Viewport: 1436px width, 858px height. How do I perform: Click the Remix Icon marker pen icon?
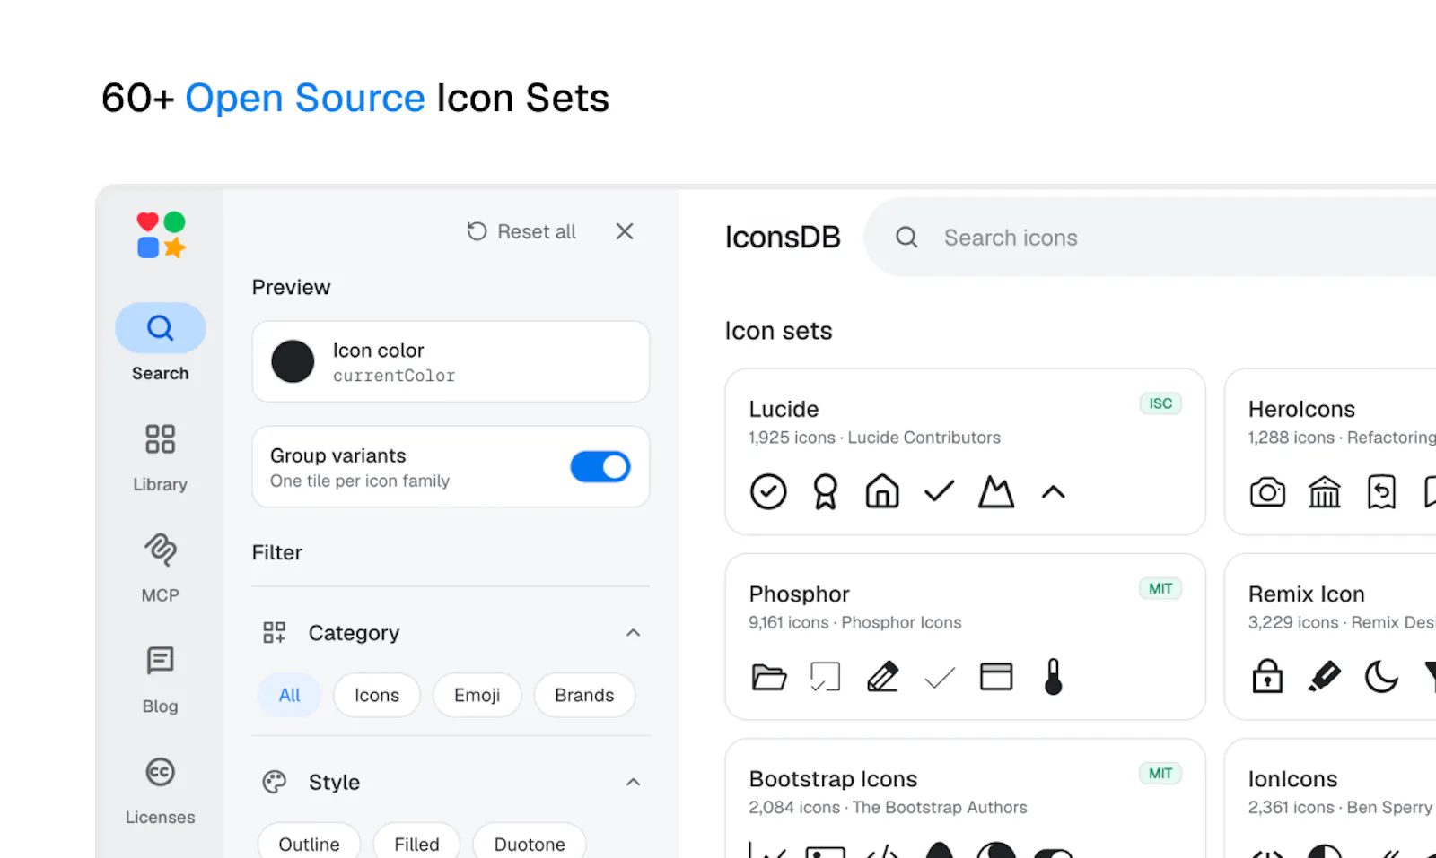(x=1325, y=677)
